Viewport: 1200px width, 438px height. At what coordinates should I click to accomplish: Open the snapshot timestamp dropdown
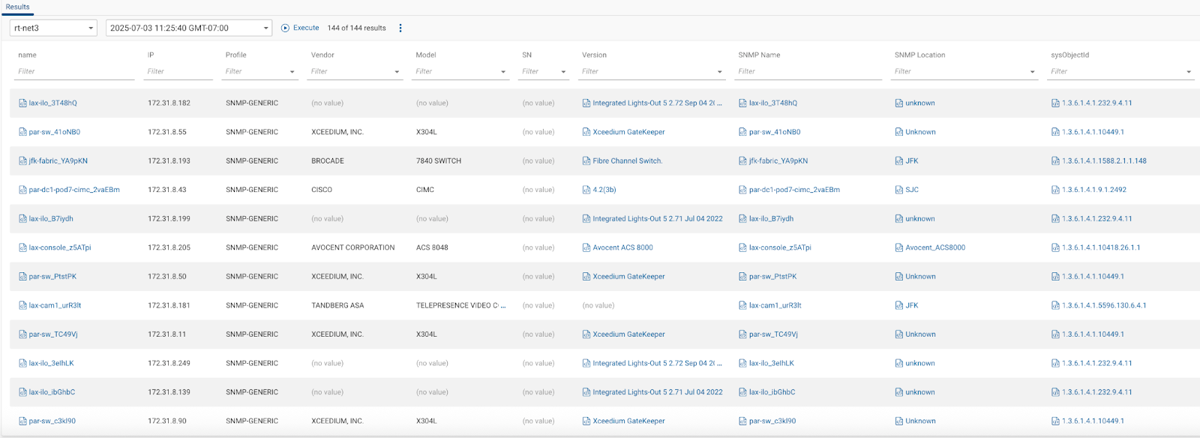pos(189,28)
